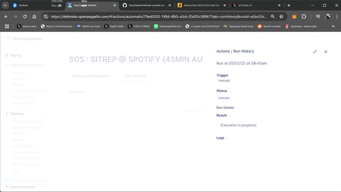The width and height of the screenshot is (341, 192).
Task: Open the X POLLS THREAD bookmark
Action: pyautogui.click(x=139, y=26)
